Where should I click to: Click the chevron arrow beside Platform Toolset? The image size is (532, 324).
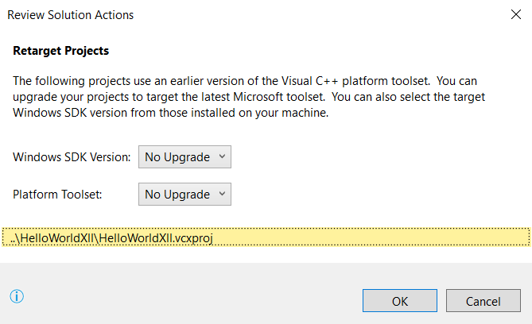pos(222,194)
